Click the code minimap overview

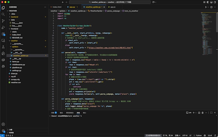[x=208, y=33]
